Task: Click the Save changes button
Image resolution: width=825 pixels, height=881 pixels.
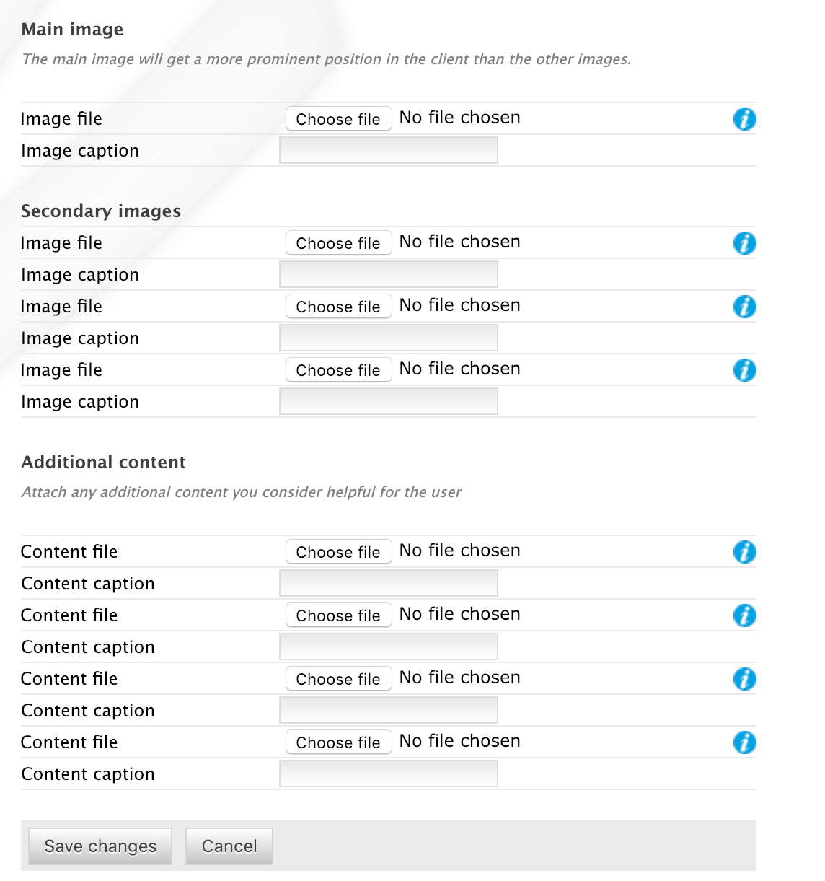Action: pyautogui.click(x=99, y=846)
